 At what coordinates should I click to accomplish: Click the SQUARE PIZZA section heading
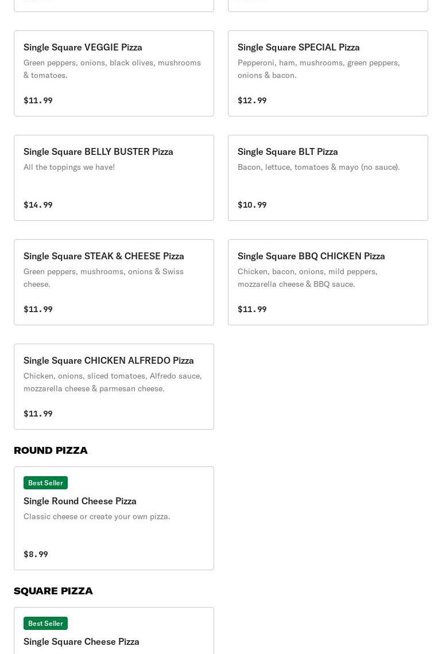(x=53, y=591)
